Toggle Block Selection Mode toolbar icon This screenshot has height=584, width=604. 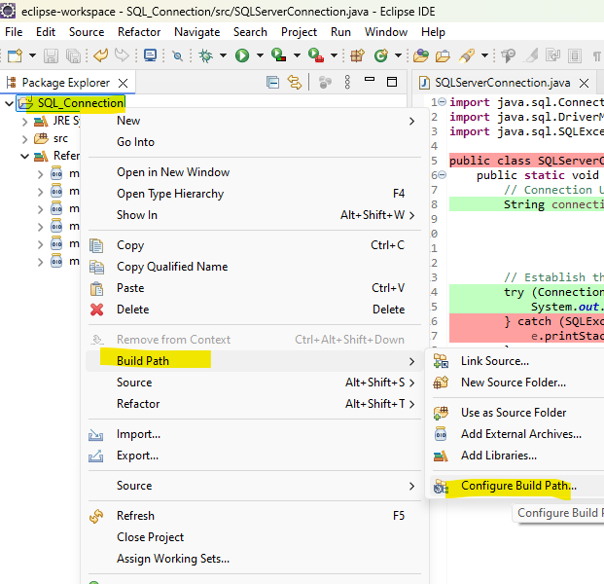tap(575, 56)
